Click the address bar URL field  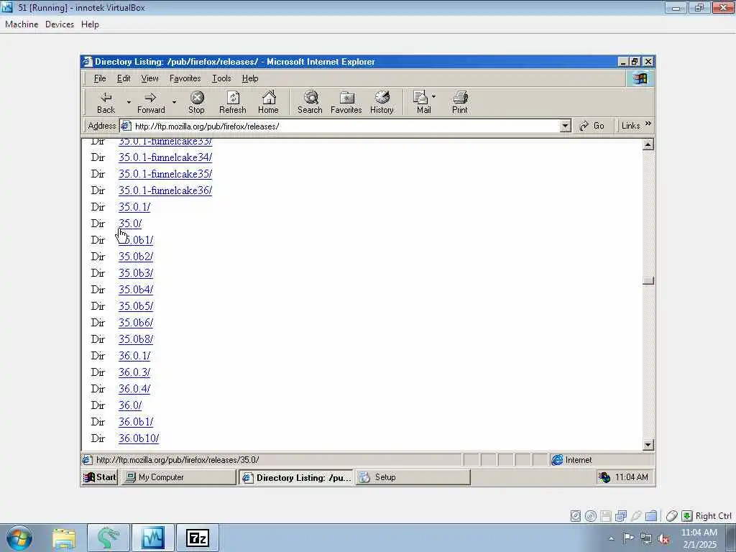(x=346, y=126)
